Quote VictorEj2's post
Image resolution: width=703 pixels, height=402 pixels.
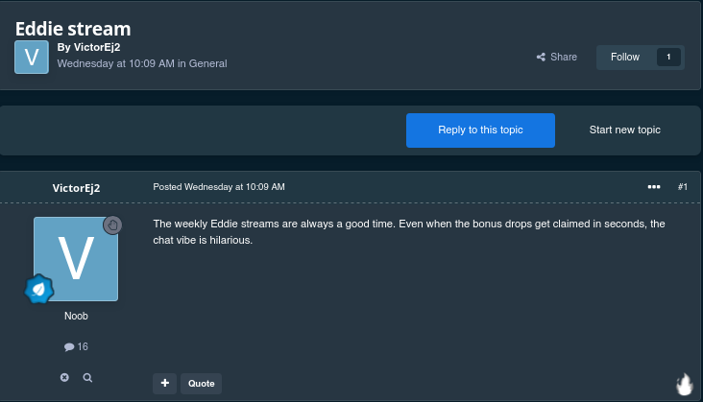(201, 383)
